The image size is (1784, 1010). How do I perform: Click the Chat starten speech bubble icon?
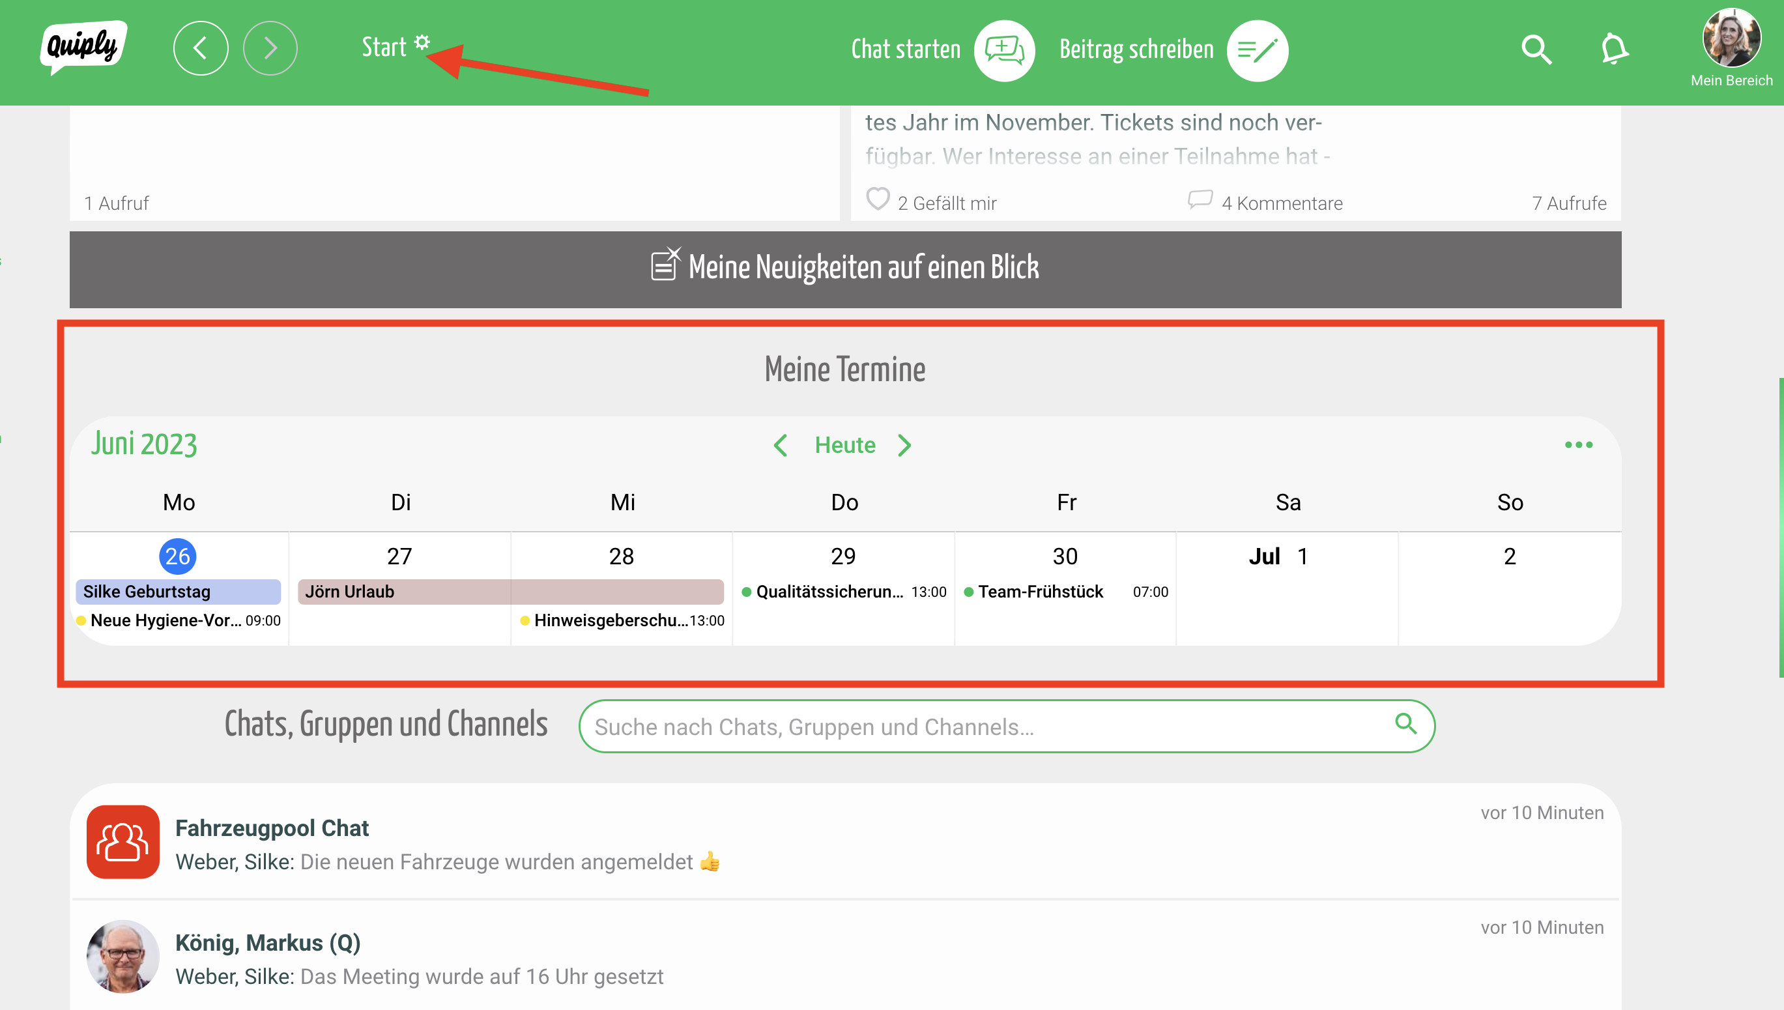pyautogui.click(x=1003, y=50)
